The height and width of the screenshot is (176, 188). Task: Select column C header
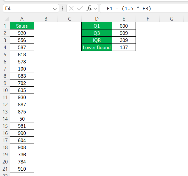point(69,19)
